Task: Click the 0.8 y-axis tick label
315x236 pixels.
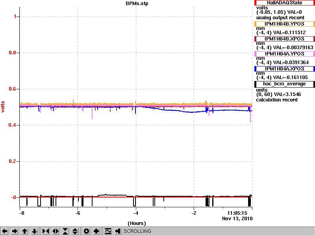Action: pyautogui.click(x=13, y=53)
